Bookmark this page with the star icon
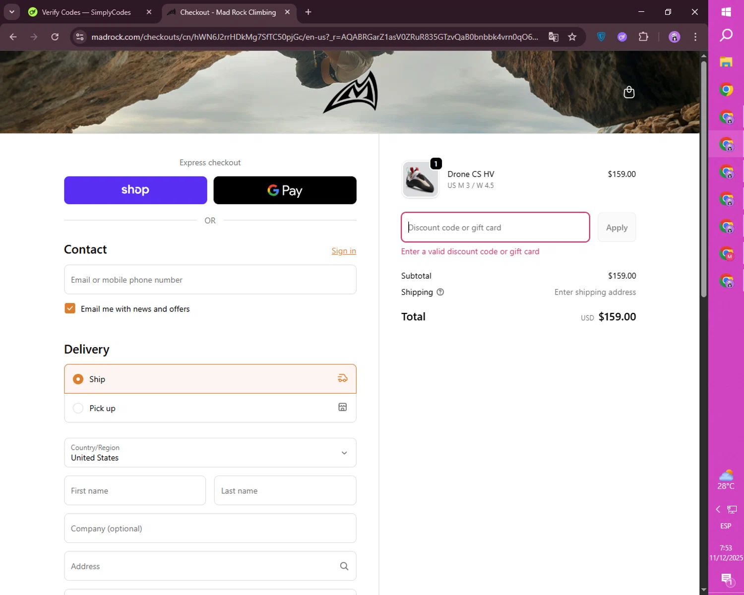Viewport: 744px width, 595px height. [572, 37]
